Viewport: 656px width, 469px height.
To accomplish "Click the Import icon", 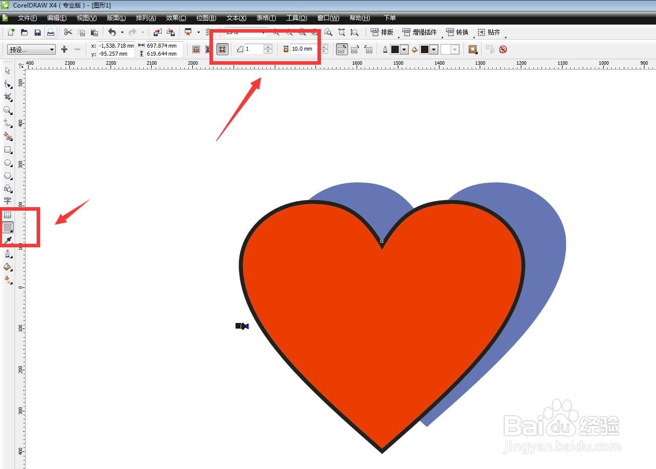I will pos(157,32).
